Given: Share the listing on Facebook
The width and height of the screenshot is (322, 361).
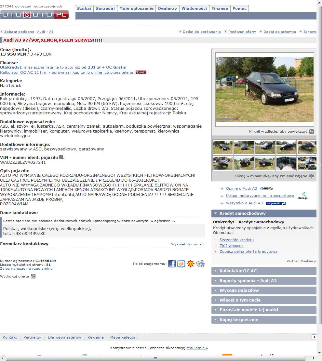Looking at the screenshot, I should click(x=172, y=264).
